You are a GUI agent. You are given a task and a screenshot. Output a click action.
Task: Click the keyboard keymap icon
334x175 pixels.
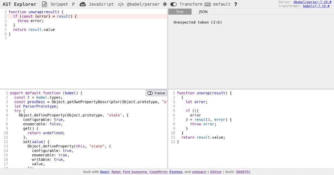207,4
